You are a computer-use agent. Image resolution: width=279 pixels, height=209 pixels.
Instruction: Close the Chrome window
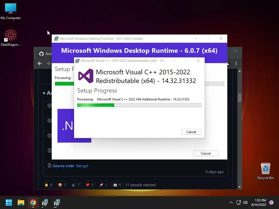(x=236, y=51)
